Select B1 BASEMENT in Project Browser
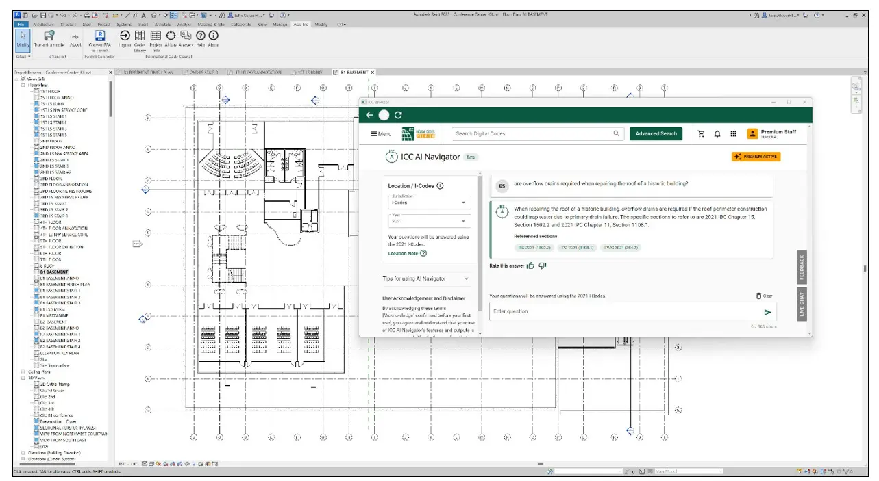This screenshot has width=879, height=481. click(54, 272)
